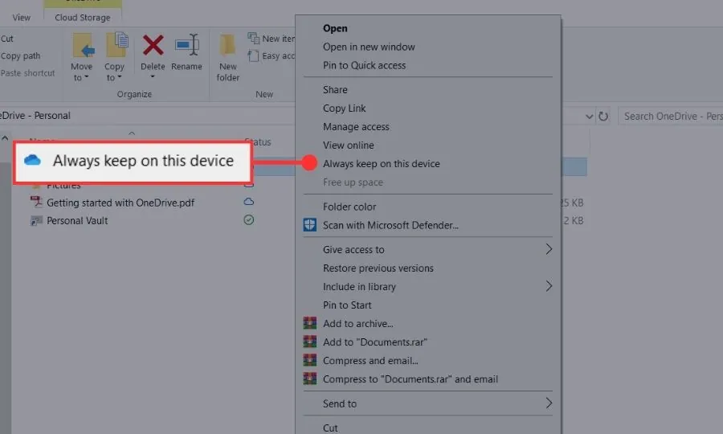This screenshot has width=723, height=434.
Task: Click the Move to icon in ribbon
Action: pos(83,46)
